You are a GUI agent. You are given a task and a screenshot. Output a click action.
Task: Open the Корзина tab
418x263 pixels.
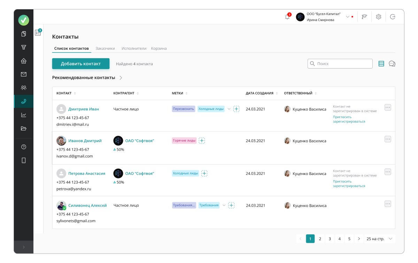159,48
